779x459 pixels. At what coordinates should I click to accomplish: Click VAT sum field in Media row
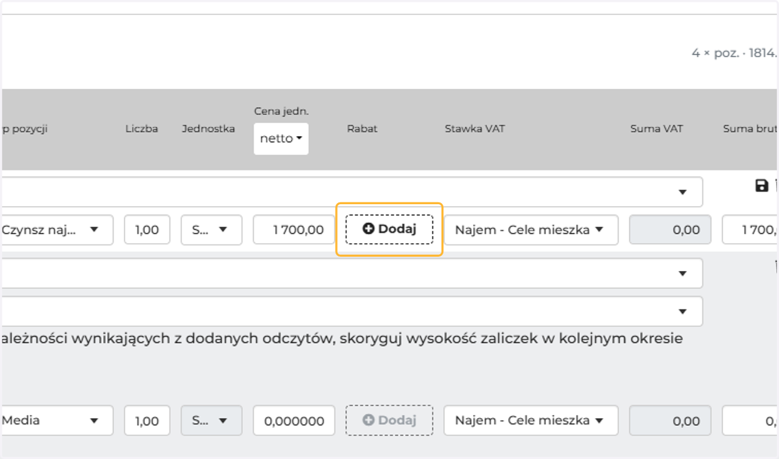point(670,421)
